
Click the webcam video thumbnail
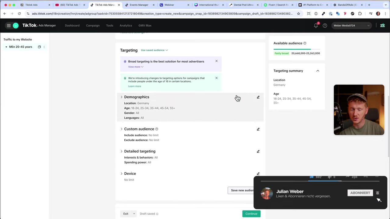[359, 110]
